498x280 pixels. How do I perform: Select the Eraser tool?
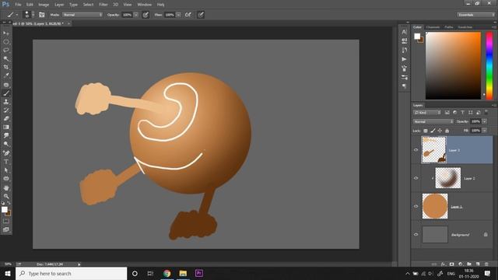click(x=6, y=119)
